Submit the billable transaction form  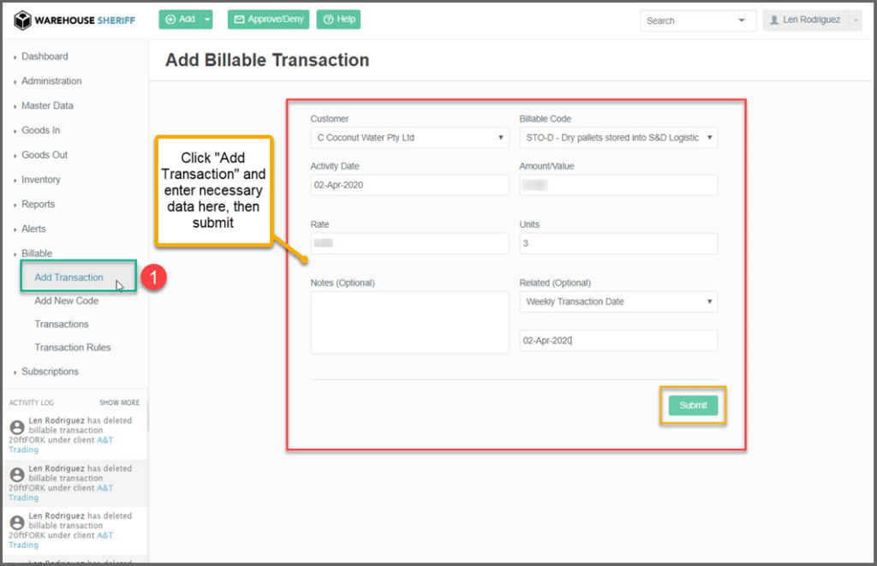[x=693, y=406]
